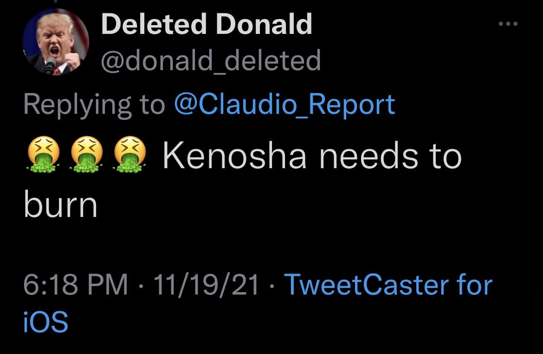The image size is (543, 354).
Task: Open the Deleted Donald display name
Action: 206,24
